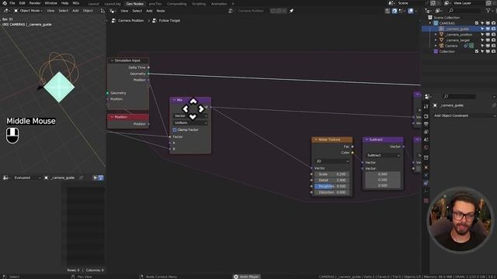Image resolution: width=497 pixels, height=279 pixels.
Task: Open the Evaluated dropdown in spreadsheet
Action: [x=27, y=177]
